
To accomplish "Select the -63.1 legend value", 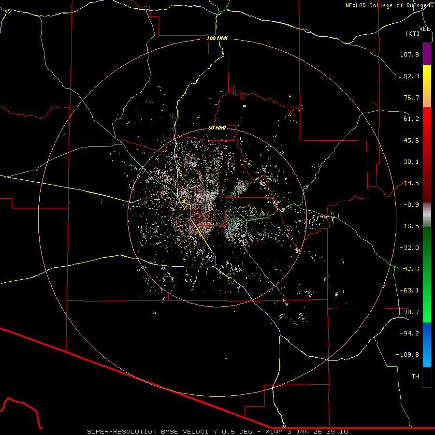I will (x=409, y=290).
